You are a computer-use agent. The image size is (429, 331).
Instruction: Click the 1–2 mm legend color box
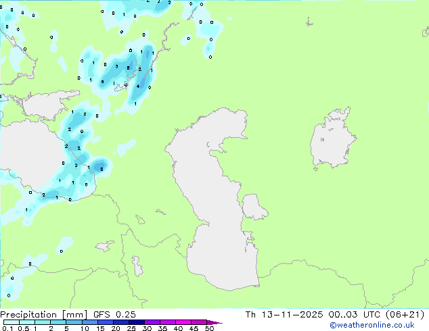pyautogui.click(x=43, y=322)
